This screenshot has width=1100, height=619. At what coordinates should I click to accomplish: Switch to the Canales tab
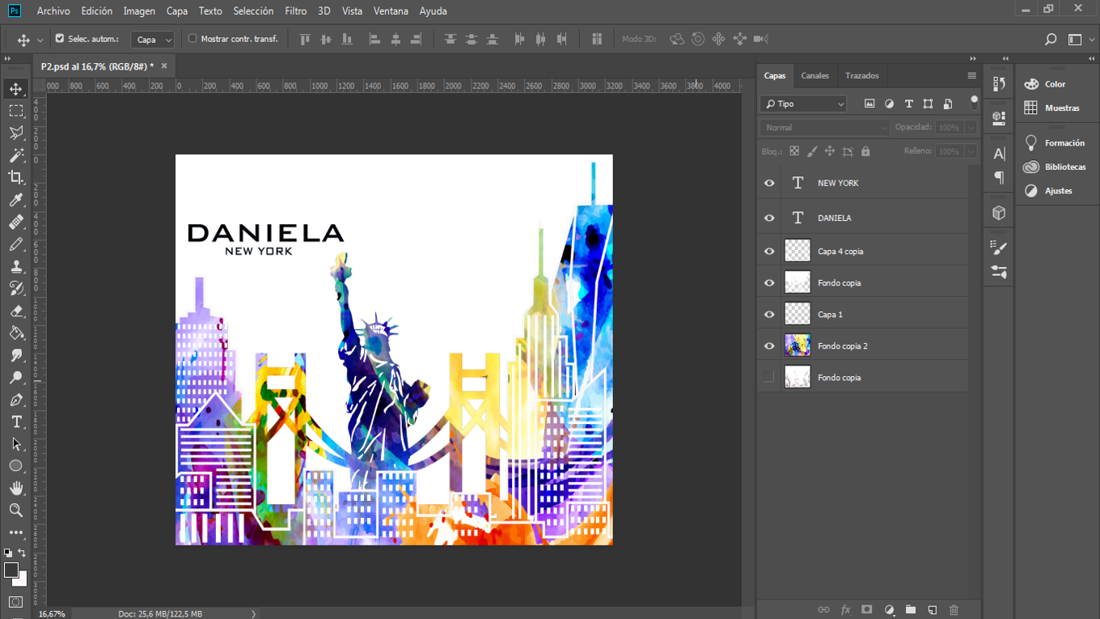(814, 75)
